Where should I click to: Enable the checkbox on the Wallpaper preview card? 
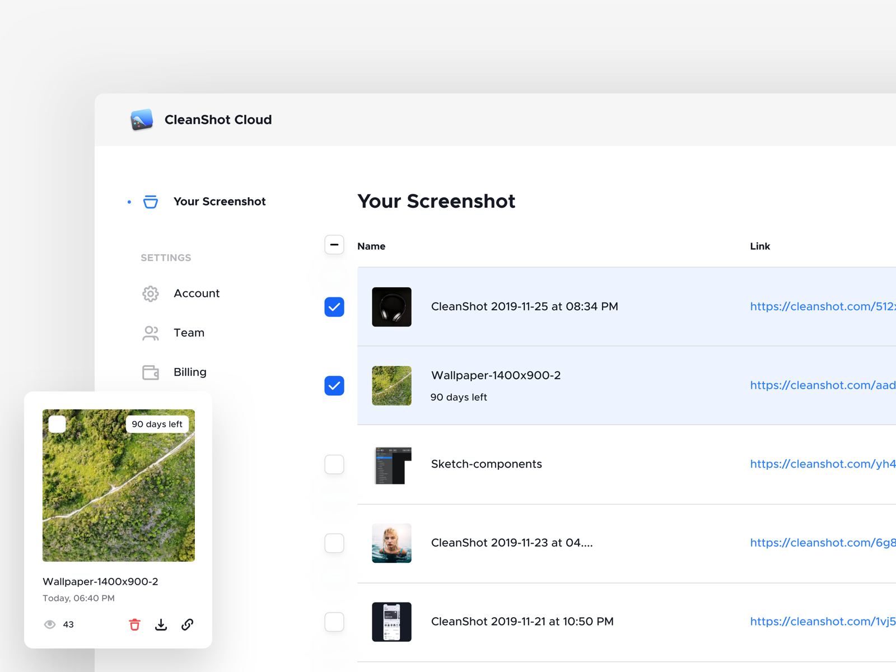tap(57, 424)
